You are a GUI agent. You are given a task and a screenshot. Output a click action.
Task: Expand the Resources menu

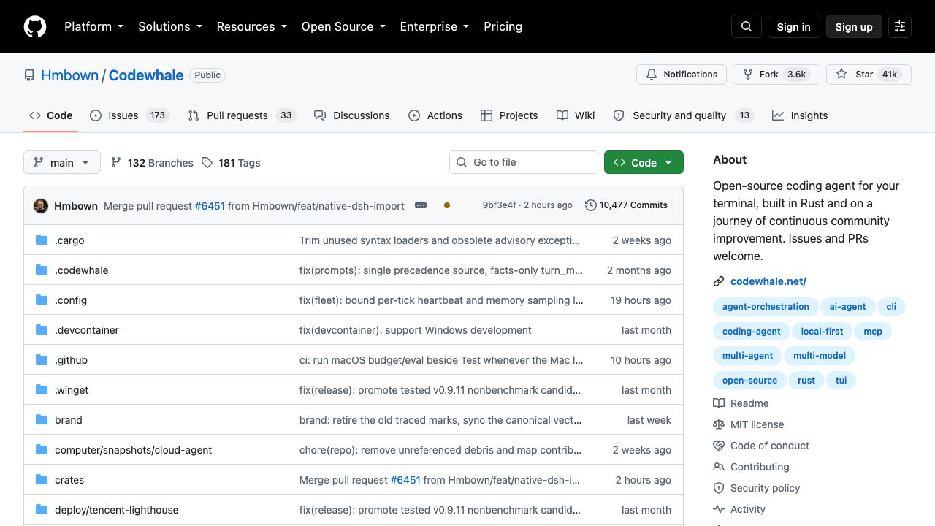click(x=251, y=26)
